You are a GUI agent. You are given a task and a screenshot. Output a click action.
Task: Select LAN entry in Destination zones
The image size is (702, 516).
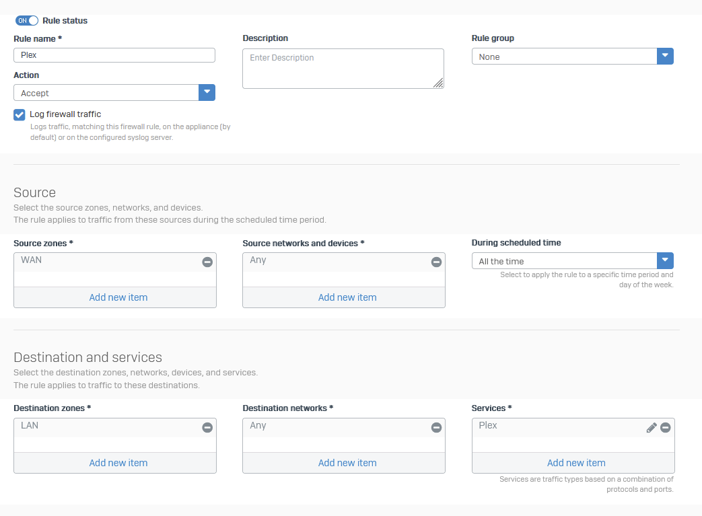[x=115, y=428]
